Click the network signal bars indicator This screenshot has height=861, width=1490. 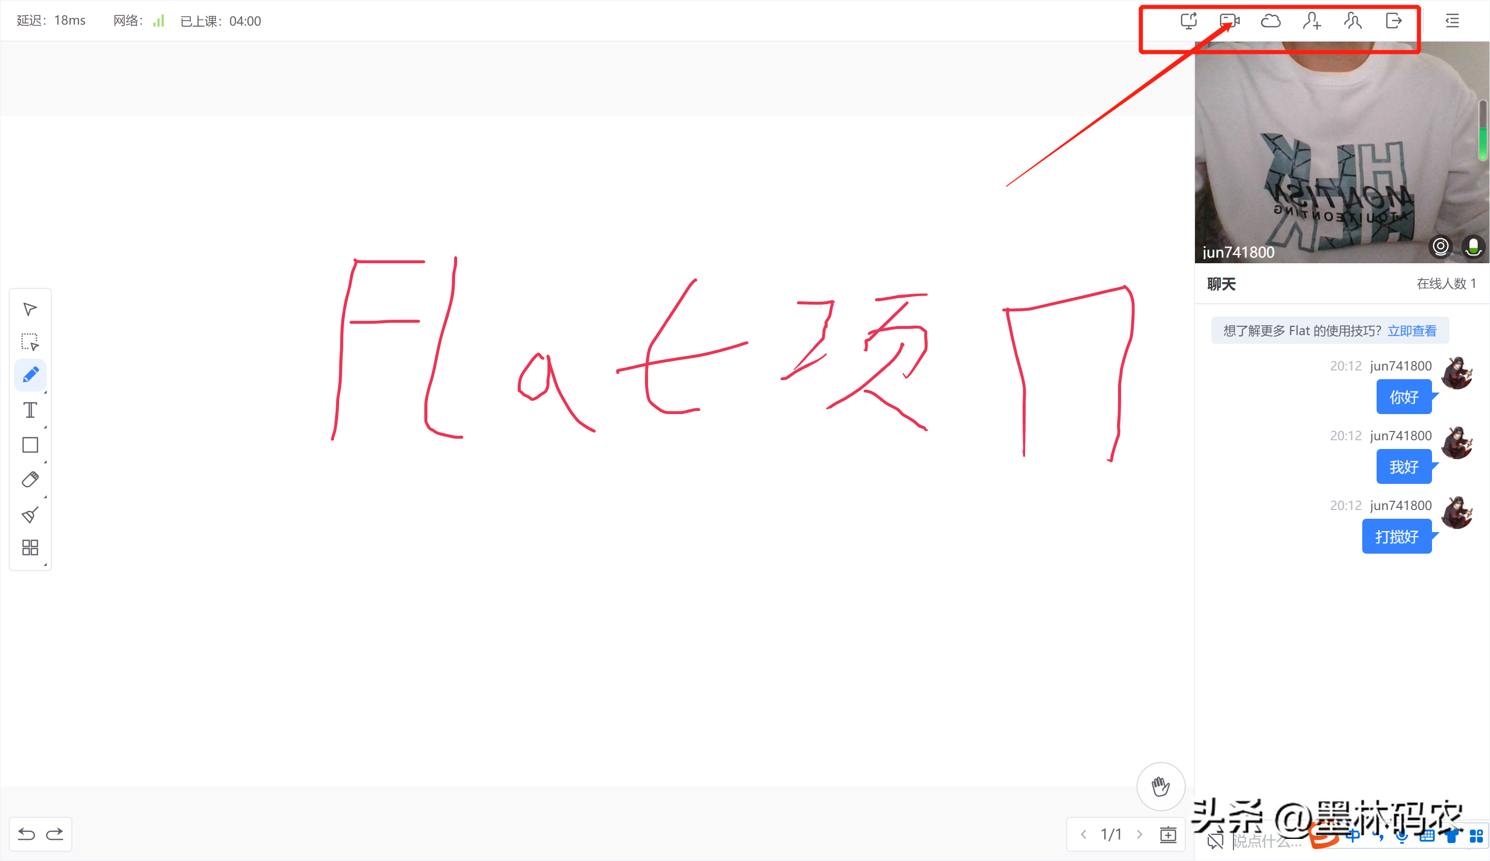[159, 21]
